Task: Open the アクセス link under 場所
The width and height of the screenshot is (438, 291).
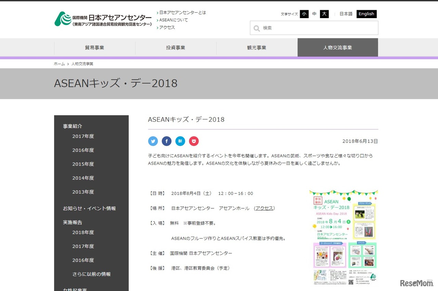Action: pos(264,208)
